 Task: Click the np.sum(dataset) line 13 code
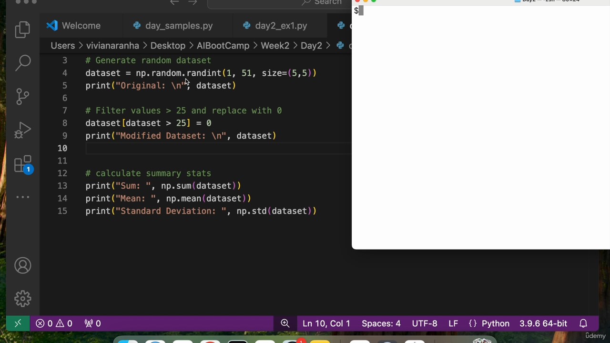click(x=198, y=186)
